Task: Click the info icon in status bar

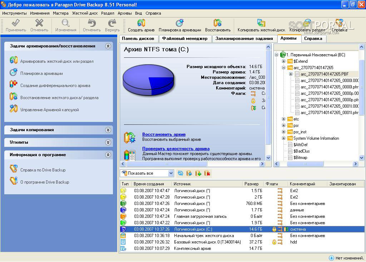Action: (x=331, y=258)
